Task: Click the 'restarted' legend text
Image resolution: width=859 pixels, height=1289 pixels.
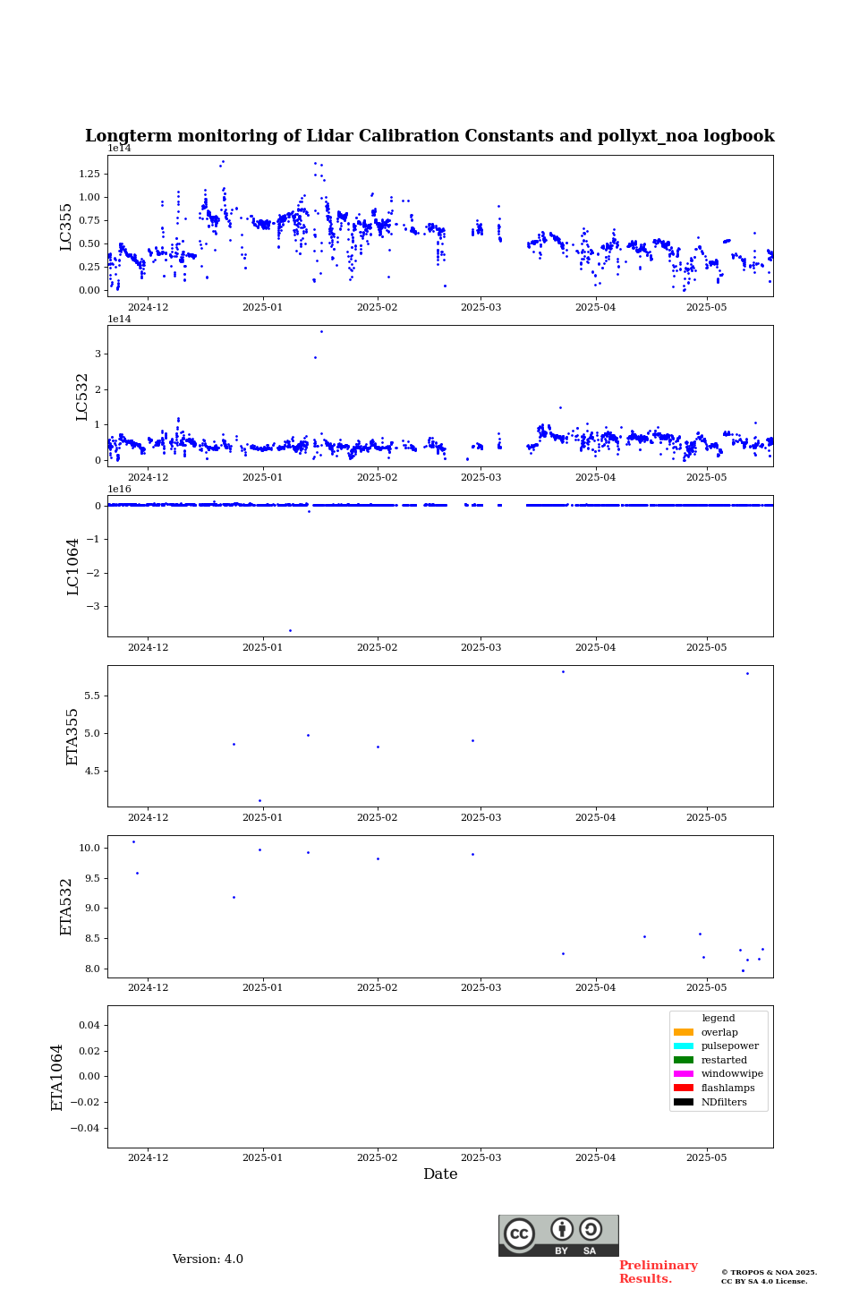Action: click(724, 1061)
